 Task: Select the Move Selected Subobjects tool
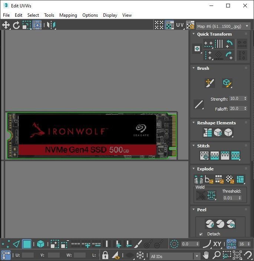tap(6, 25)
